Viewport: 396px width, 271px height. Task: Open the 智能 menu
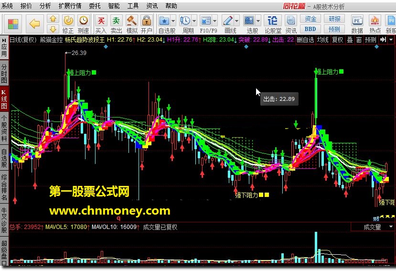[114, 6]
